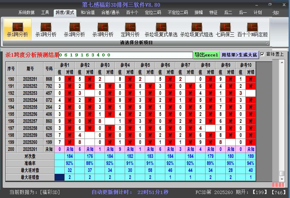Click the 杀1跨度分析预测结果 red title
The height and width of the screenshot is (198, 290).
(32, 55)
